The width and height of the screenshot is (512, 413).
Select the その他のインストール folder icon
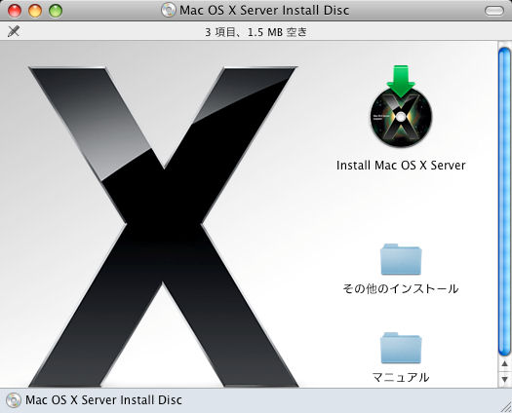tap(401, 259)
